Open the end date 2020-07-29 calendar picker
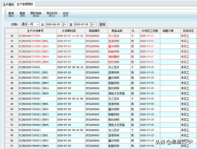 tap(93, 24)
